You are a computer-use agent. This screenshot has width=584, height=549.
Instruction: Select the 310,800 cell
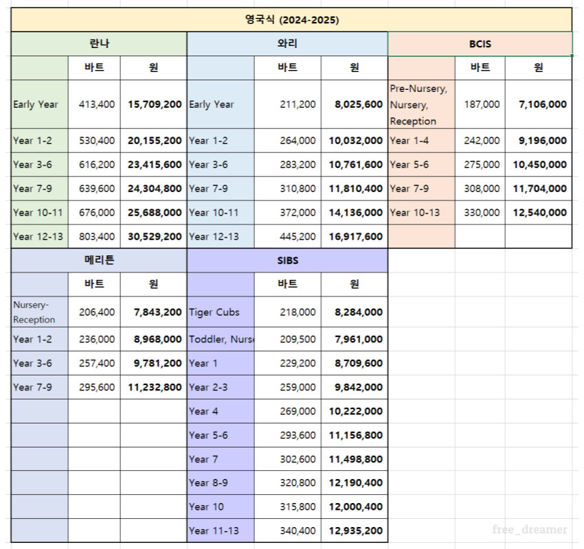(287, 189)
